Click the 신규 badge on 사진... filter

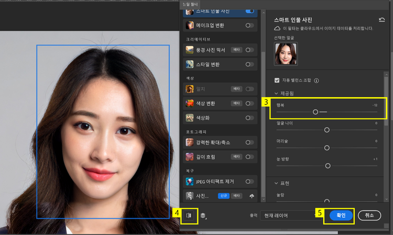[x=224, y=196]
